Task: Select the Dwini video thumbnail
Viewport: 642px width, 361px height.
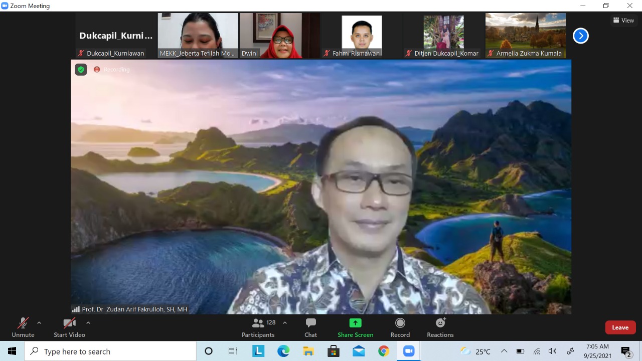Action: point(279,36)
